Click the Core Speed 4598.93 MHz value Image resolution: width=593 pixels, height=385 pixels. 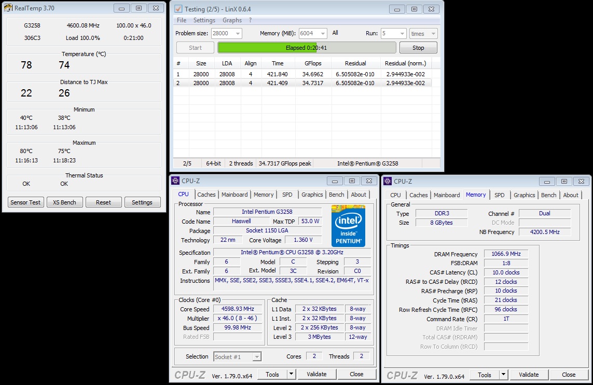pyautogui.click(x=238, y=309)
